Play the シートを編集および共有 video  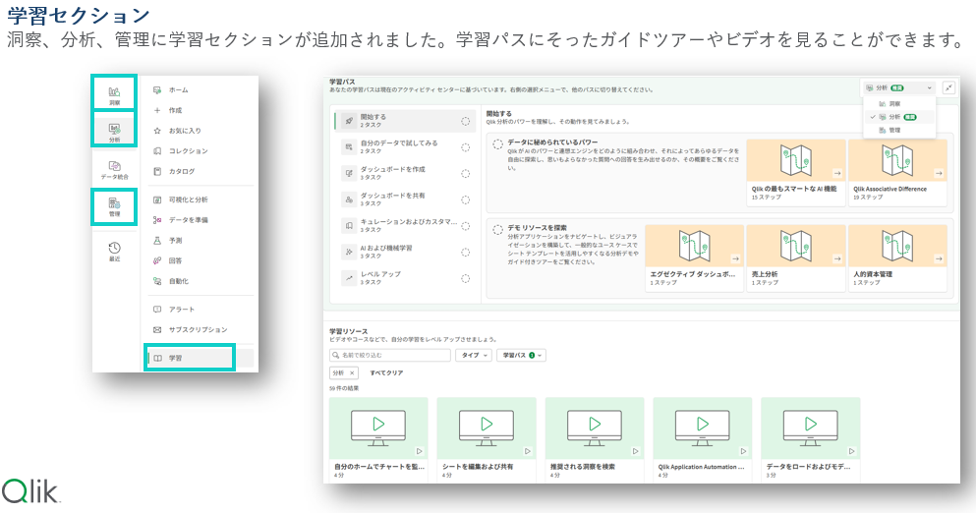click(487, 440)
